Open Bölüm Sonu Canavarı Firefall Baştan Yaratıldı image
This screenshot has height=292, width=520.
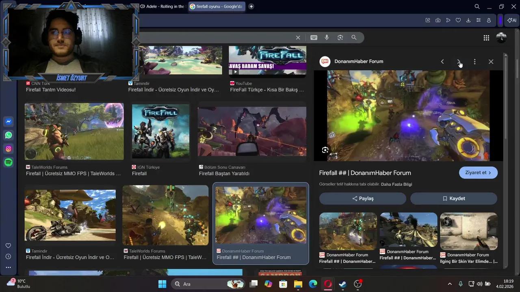point(252,131)
